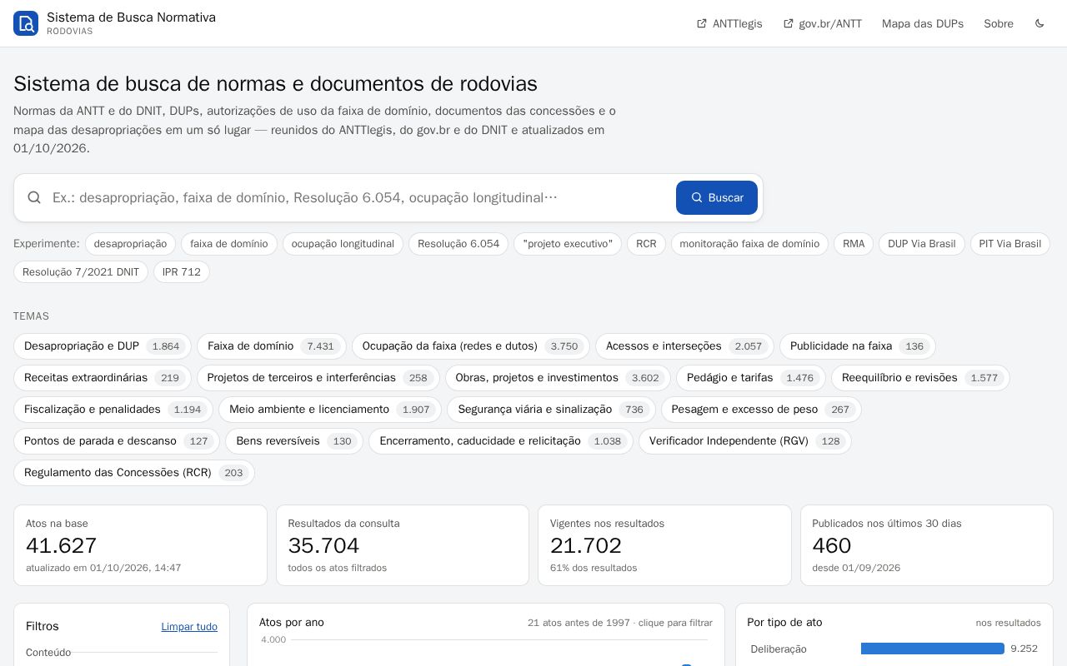Toggle theme Ocupação da faixa (redes e dutos)

pyautogui.click(x=471, y=346)
